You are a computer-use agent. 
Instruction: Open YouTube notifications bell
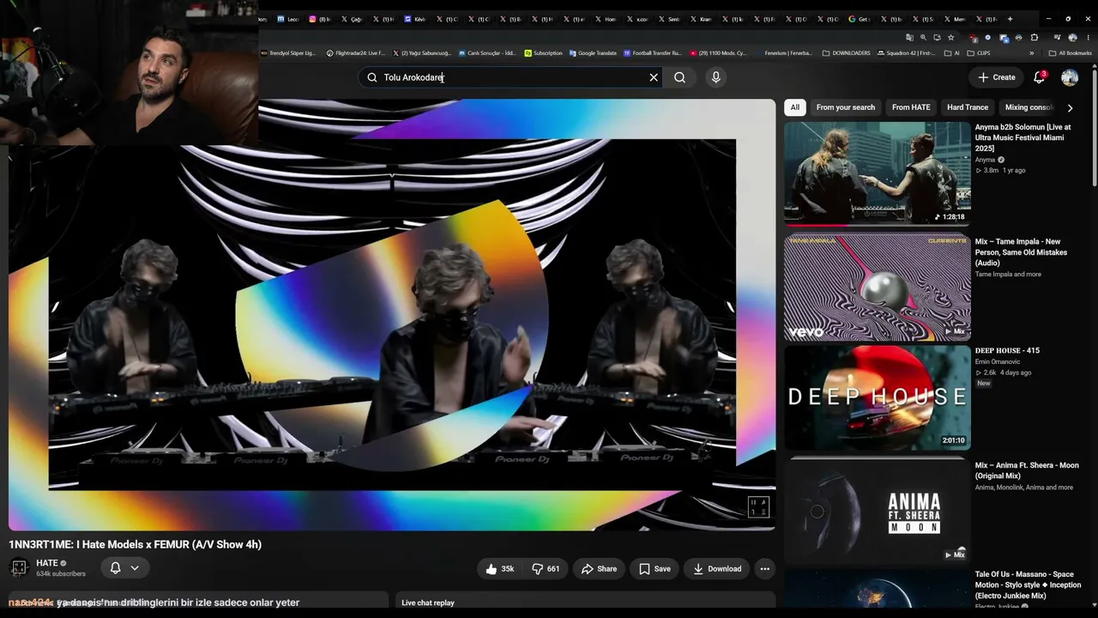point(1039,77)
